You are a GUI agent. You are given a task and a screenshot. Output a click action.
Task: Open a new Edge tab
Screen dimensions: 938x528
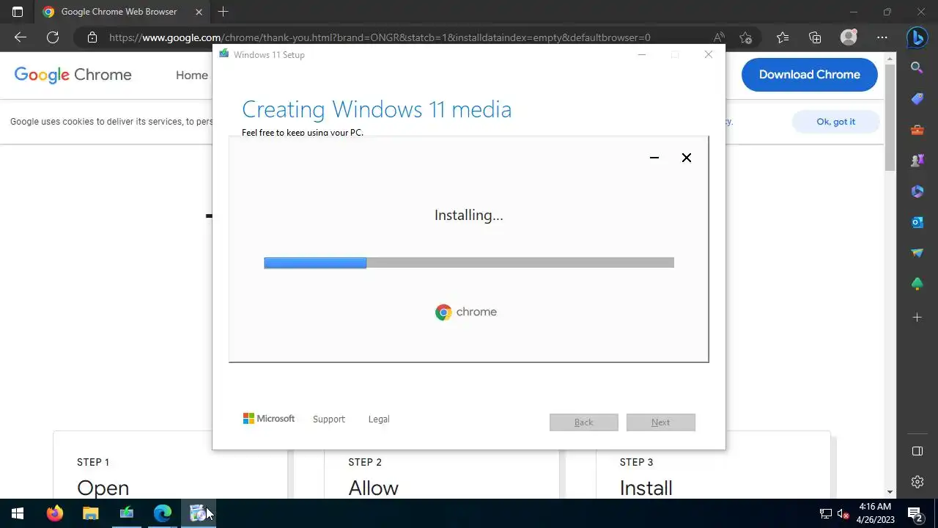point(223,12)
